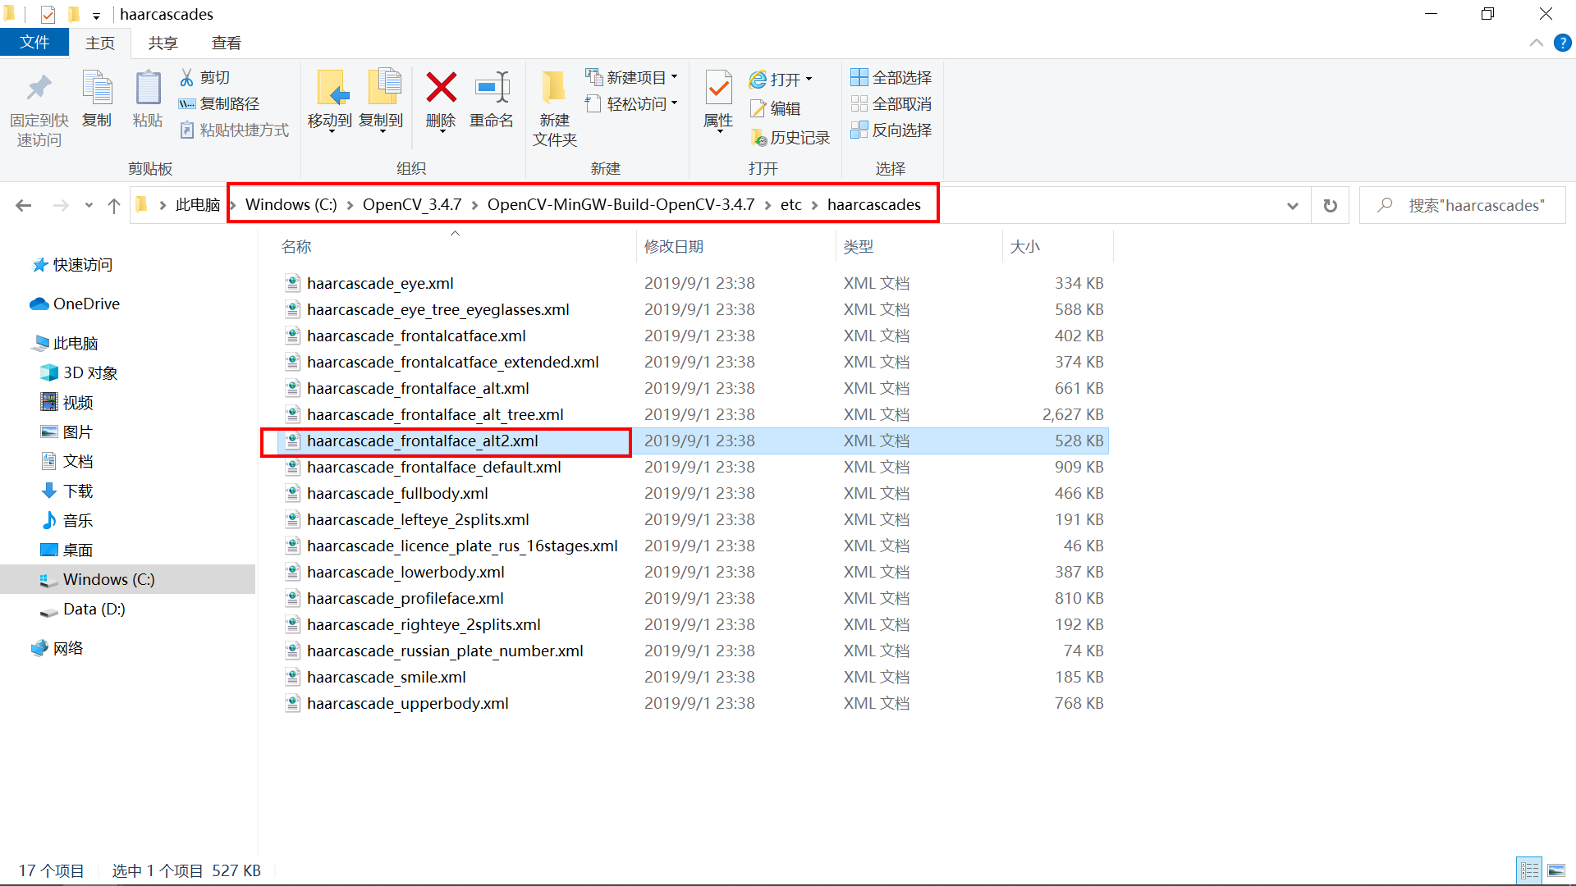The image size is (1576, 886).
Task: Open the Share ribbon tab
Action: point(163,43)
